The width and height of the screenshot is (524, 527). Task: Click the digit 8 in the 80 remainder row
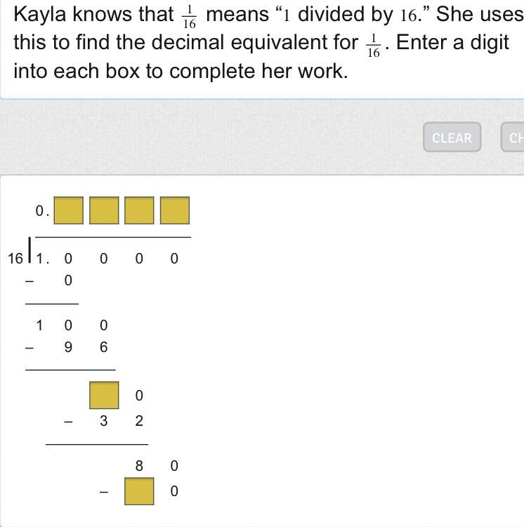coord(139,466)
